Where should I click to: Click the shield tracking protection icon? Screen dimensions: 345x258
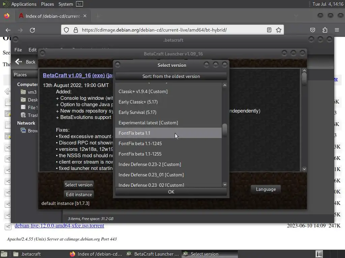pyautogui.click(x=66, y=30)
